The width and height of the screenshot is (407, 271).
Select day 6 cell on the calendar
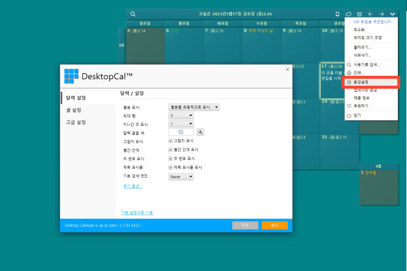(184, 45)
